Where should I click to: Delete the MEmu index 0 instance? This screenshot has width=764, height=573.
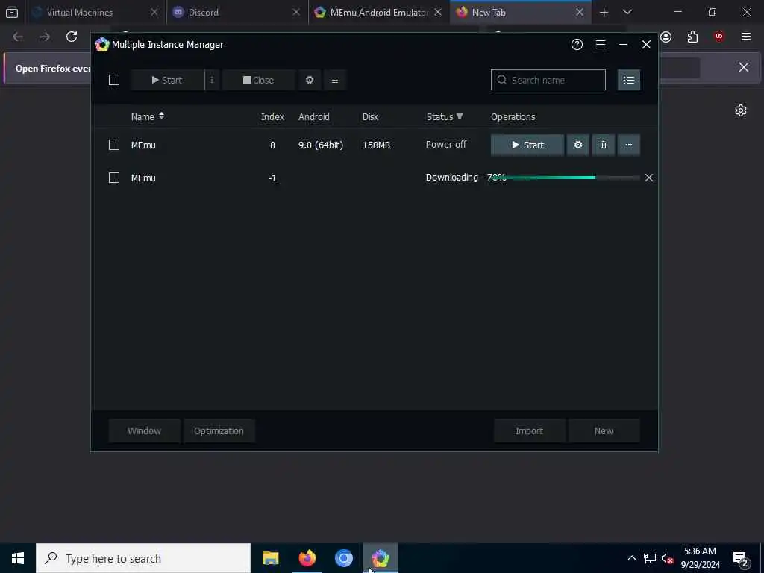pos(603,145)
